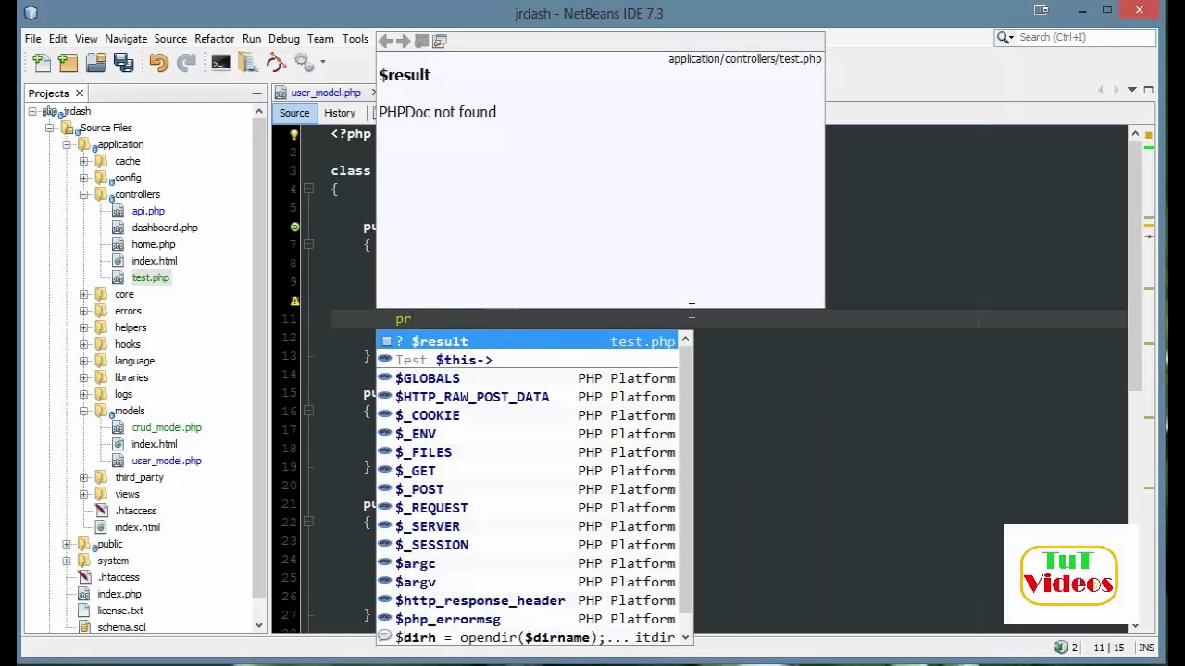Screen dimensions: 1185x666
Task: Click the Undo toolbar icon
Action: click(158, 62)
